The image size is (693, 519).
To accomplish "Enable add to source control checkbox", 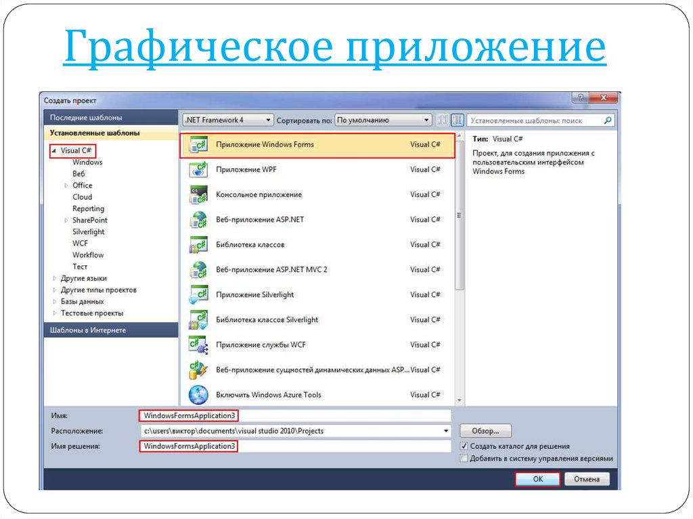I will [464, 458].
